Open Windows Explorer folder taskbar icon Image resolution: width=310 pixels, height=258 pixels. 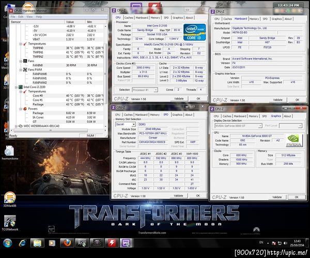[x=37, y=243]
